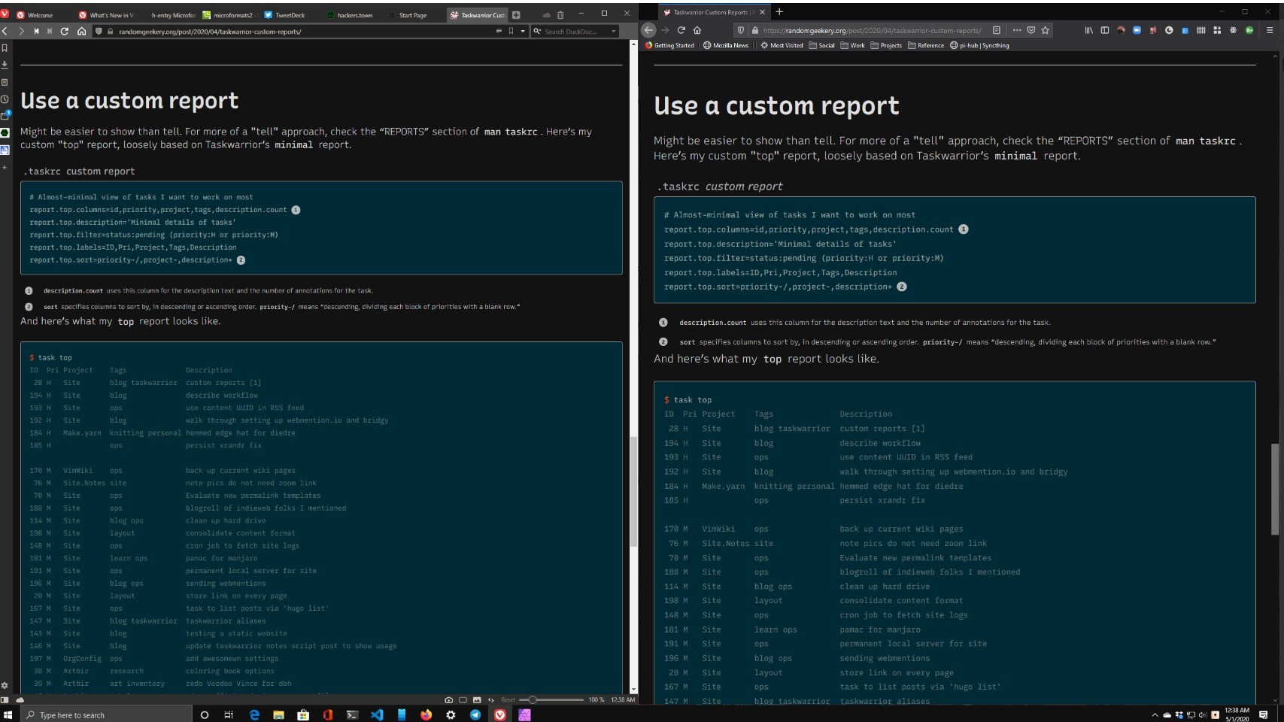Open Vivaldi bookmark dropdown arrow
The width and height of the screenshot is (1284, 722).
523,31
